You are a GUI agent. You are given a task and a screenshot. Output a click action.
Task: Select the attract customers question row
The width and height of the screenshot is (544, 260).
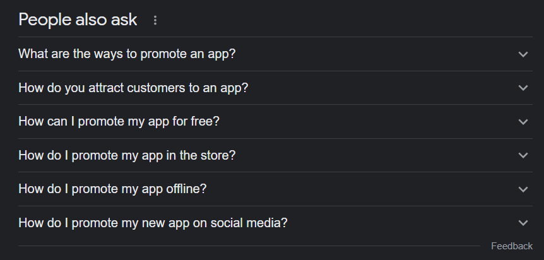click(275, 88)
